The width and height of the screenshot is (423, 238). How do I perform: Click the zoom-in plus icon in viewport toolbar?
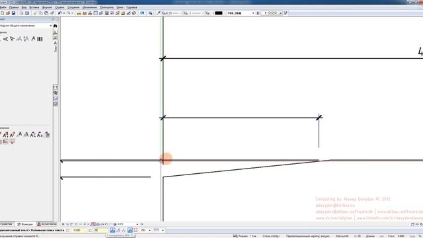pos(85,224)
